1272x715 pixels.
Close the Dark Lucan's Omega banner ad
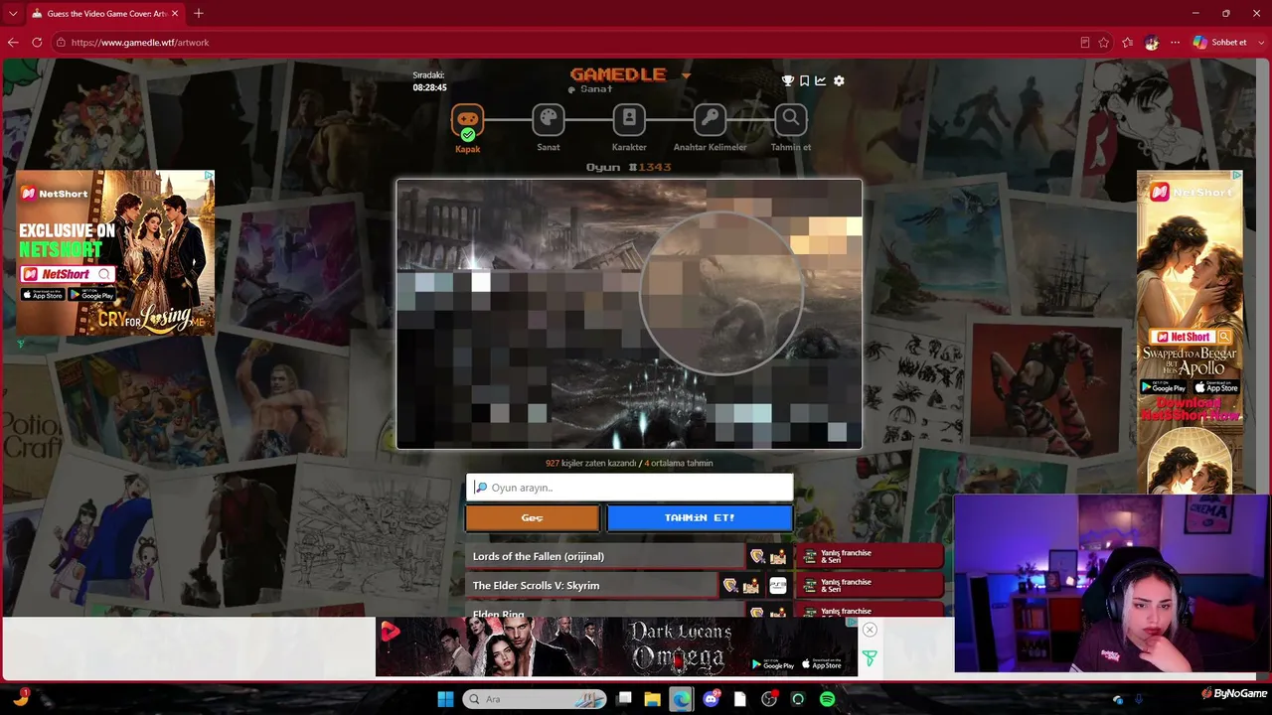(x=870, y=630)
